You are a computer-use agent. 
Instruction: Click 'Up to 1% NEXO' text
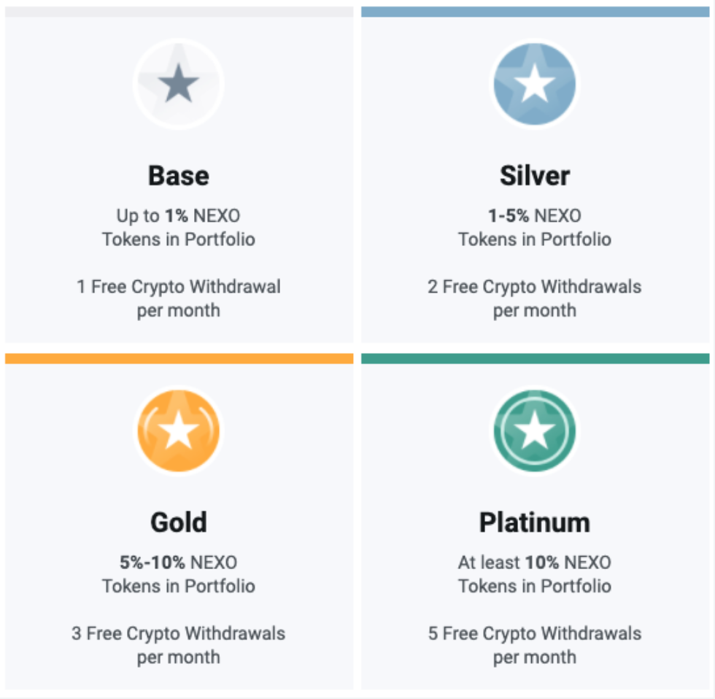[x=179, y=216]
